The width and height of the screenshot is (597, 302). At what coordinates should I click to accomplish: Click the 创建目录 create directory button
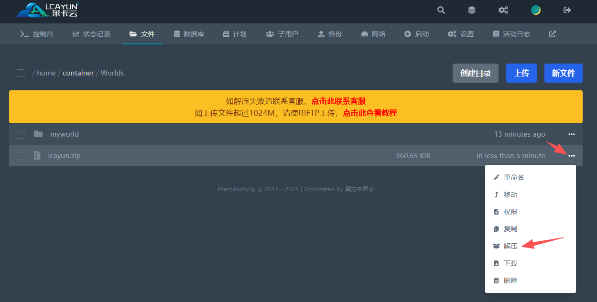[476, 73]
